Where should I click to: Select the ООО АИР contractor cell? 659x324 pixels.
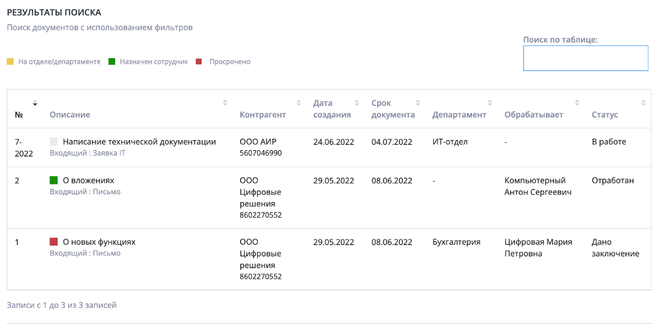pos(258,142)
